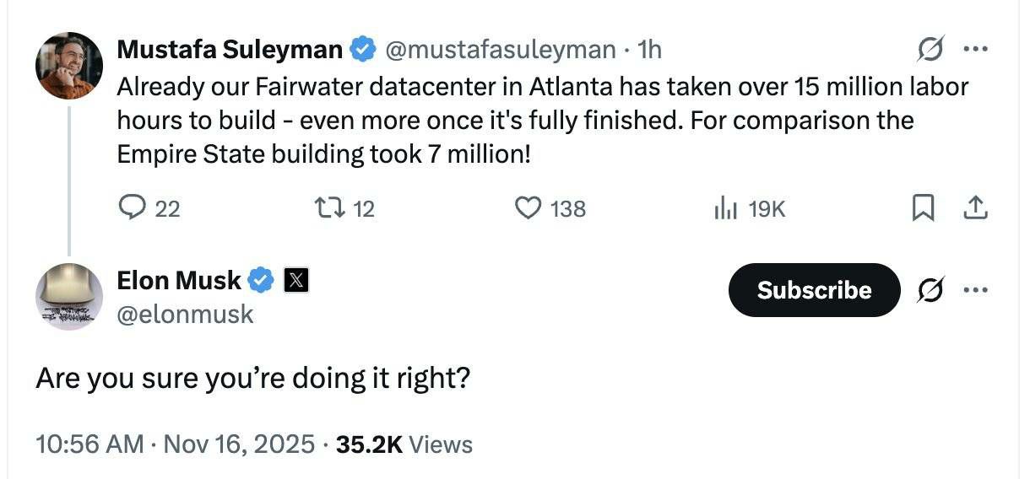
Task: Repost Mustafa Suleyman's Fairwater post
Action: coord(325,207)
